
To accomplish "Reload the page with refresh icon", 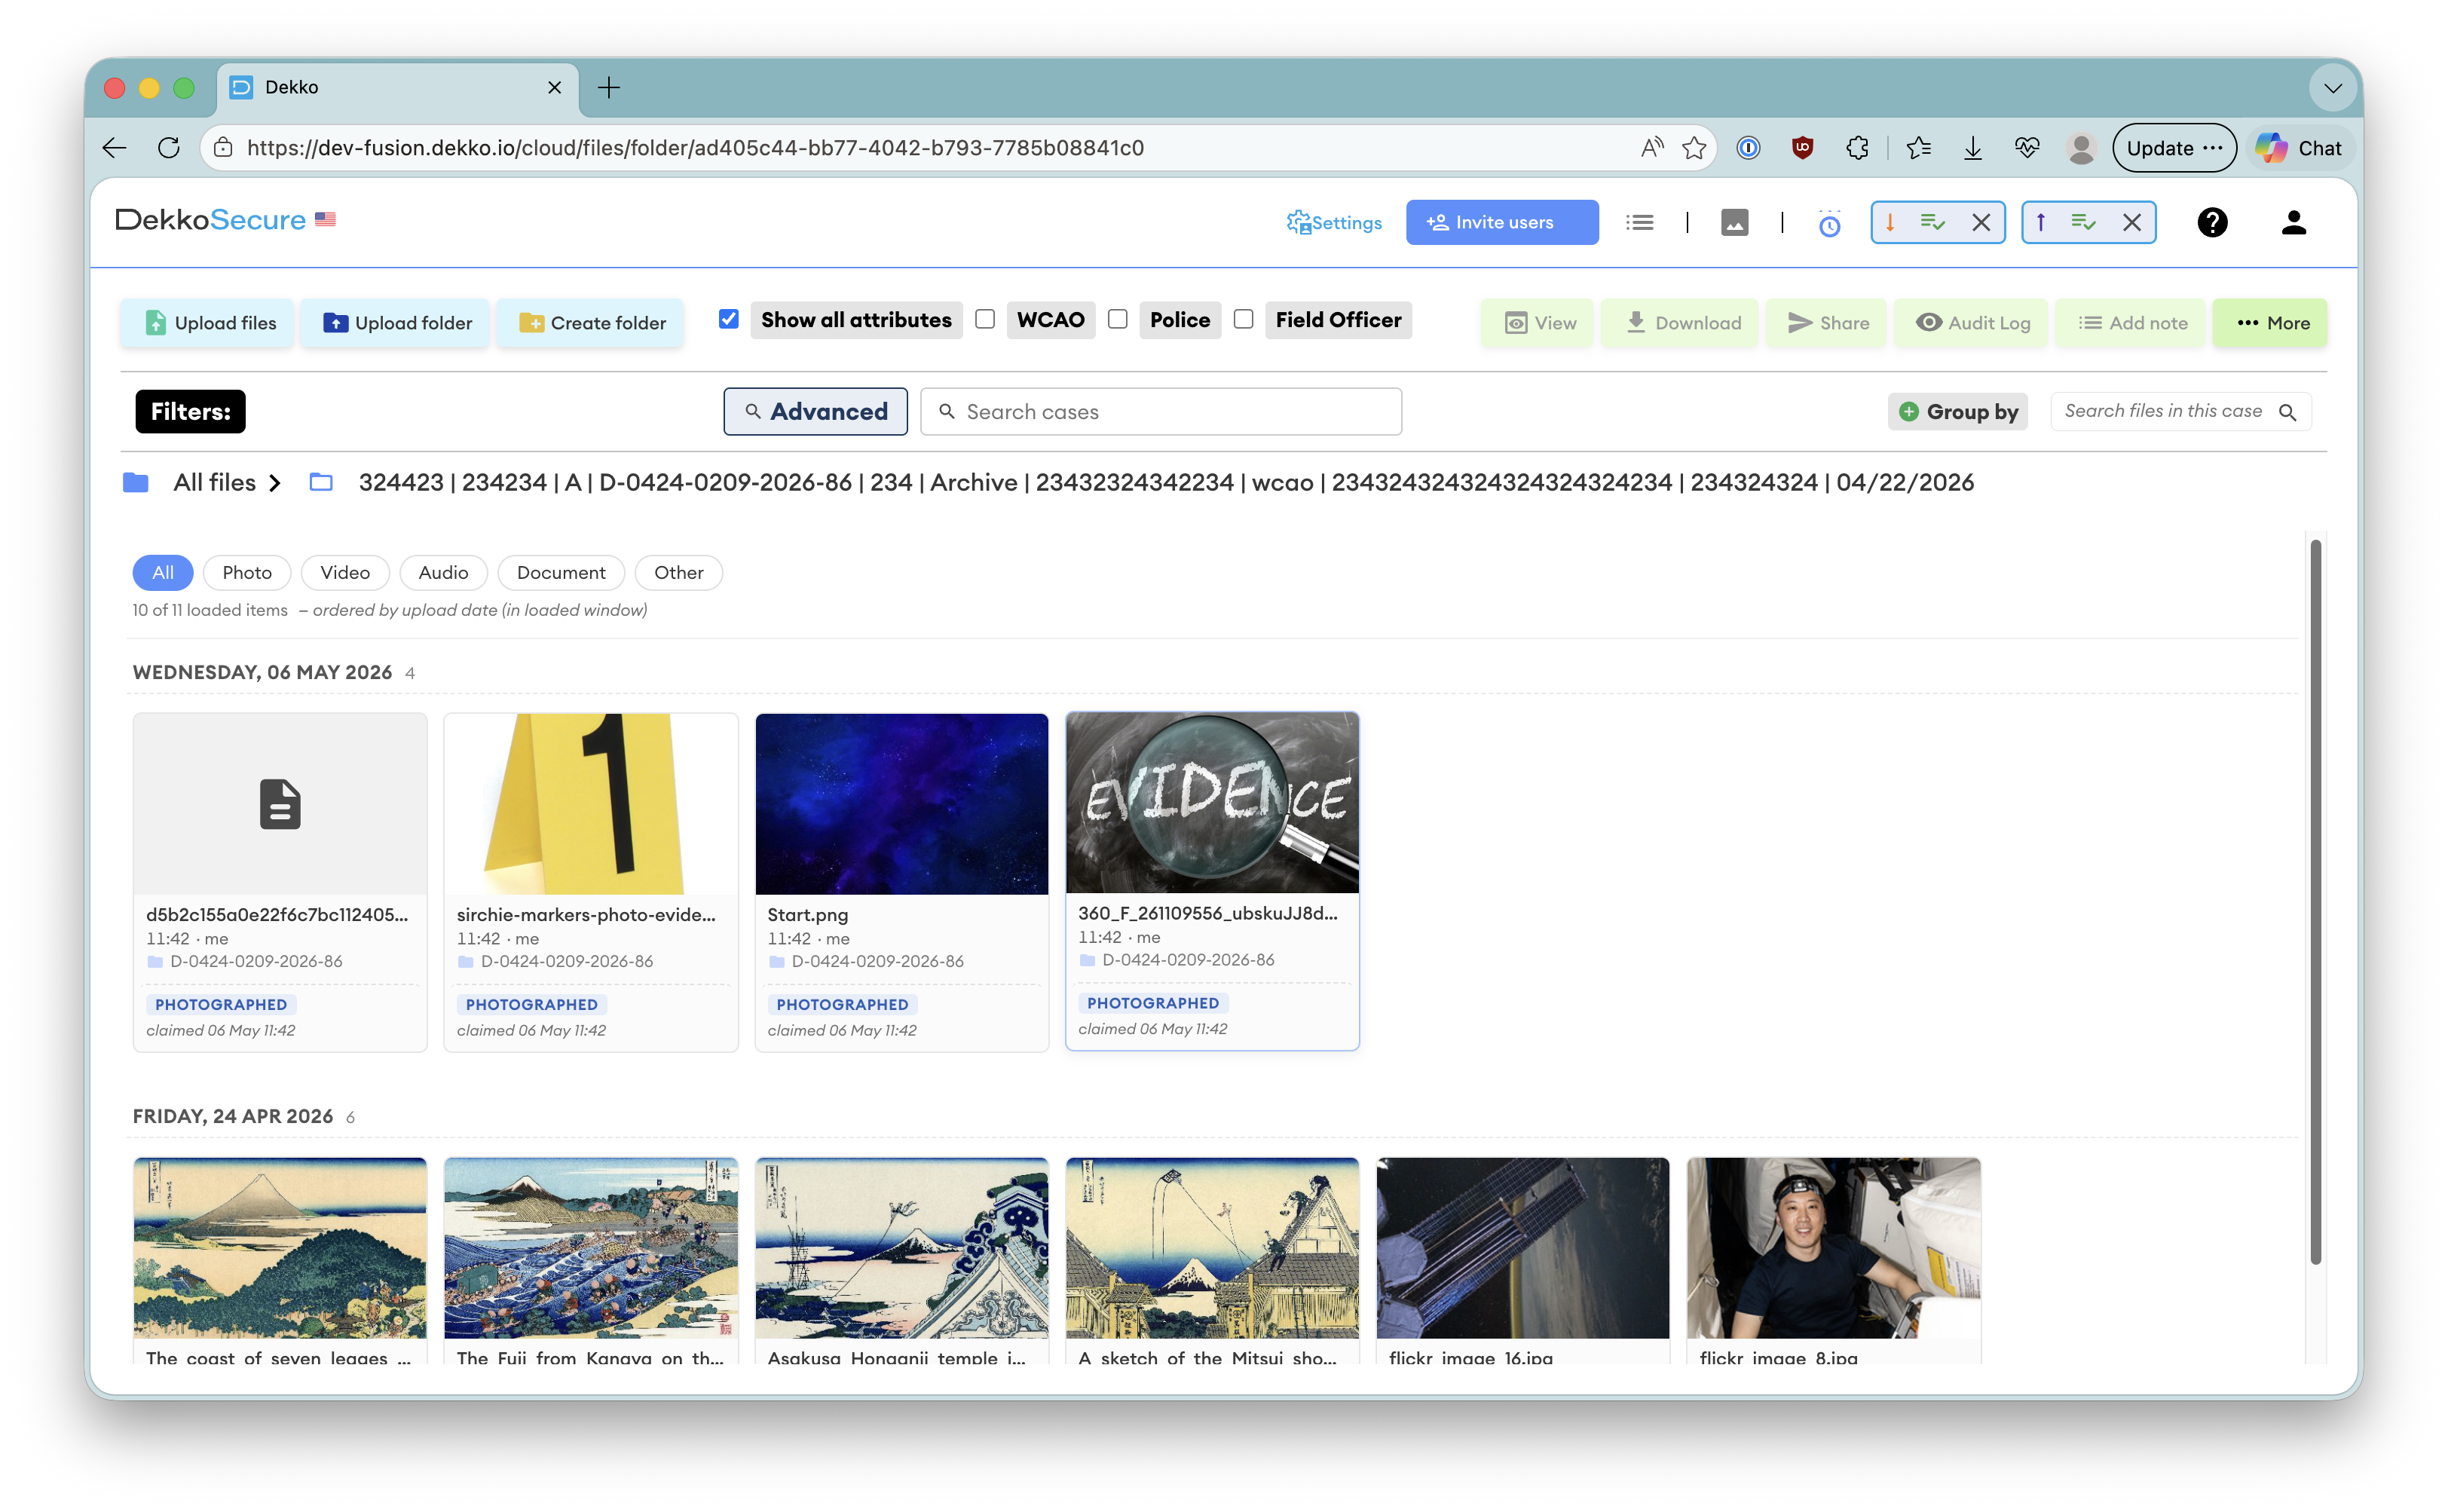I will pyautogui.click(x=169, y=148).
